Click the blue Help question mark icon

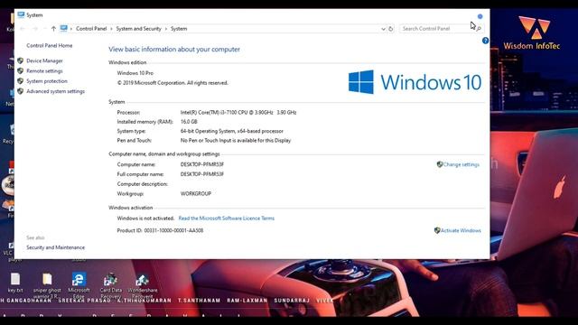point(486,41)
